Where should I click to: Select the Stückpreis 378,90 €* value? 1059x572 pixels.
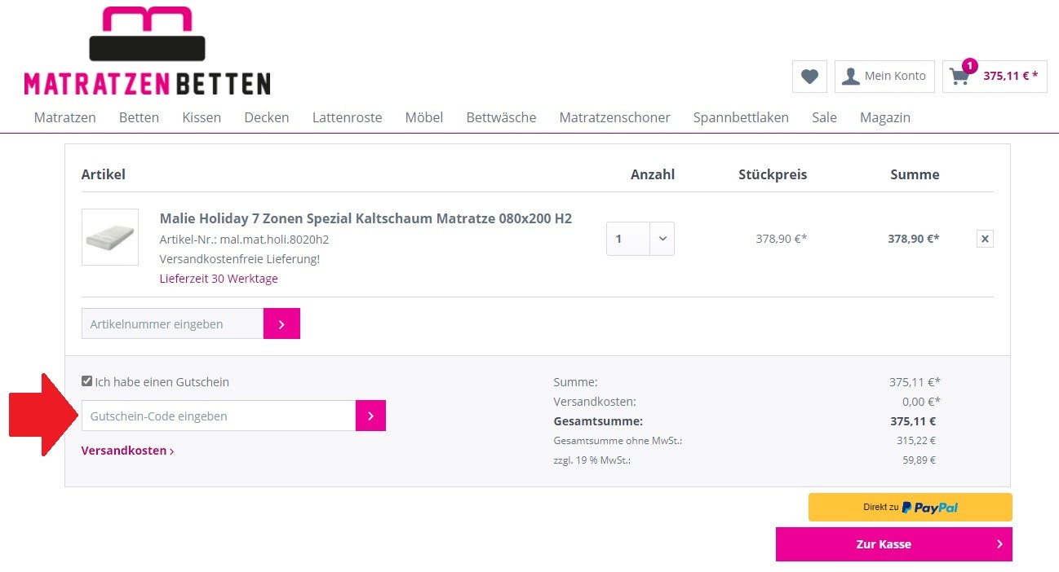tap(782, 239)
